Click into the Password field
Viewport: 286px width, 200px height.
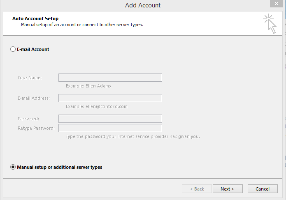pos(110,119)
